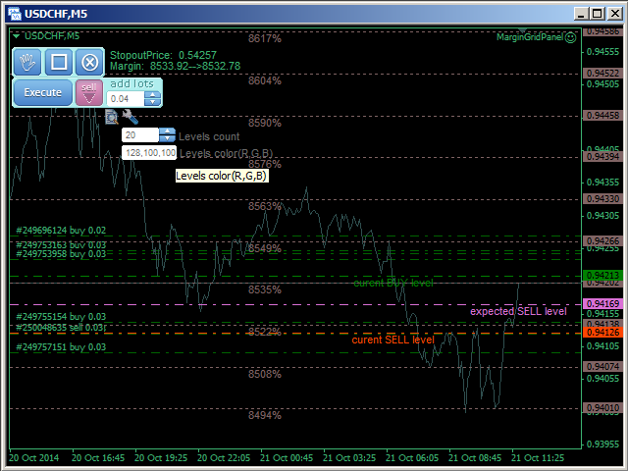Click the square minimize-panel icon button
The height and width of the screenshot is (471, 628).
(59, 63)
